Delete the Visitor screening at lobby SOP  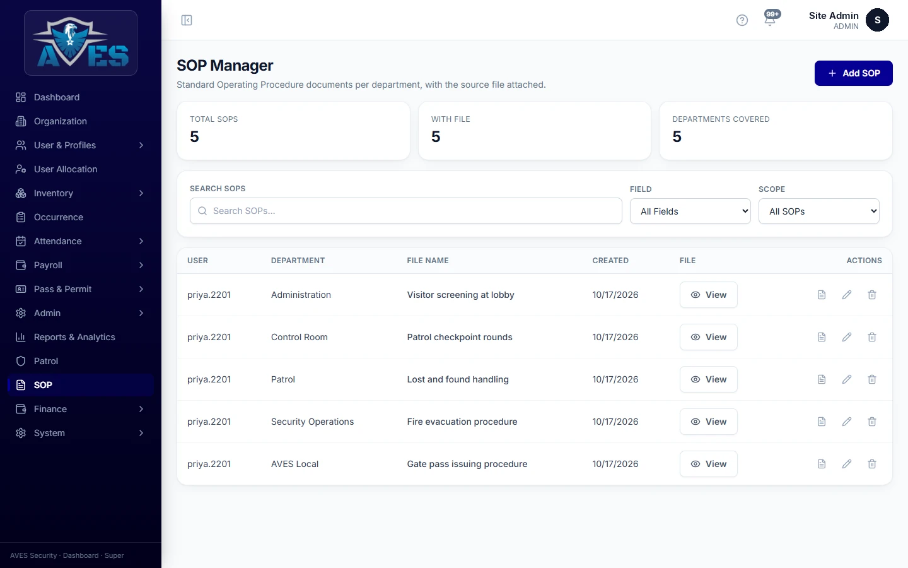(872, 295)
